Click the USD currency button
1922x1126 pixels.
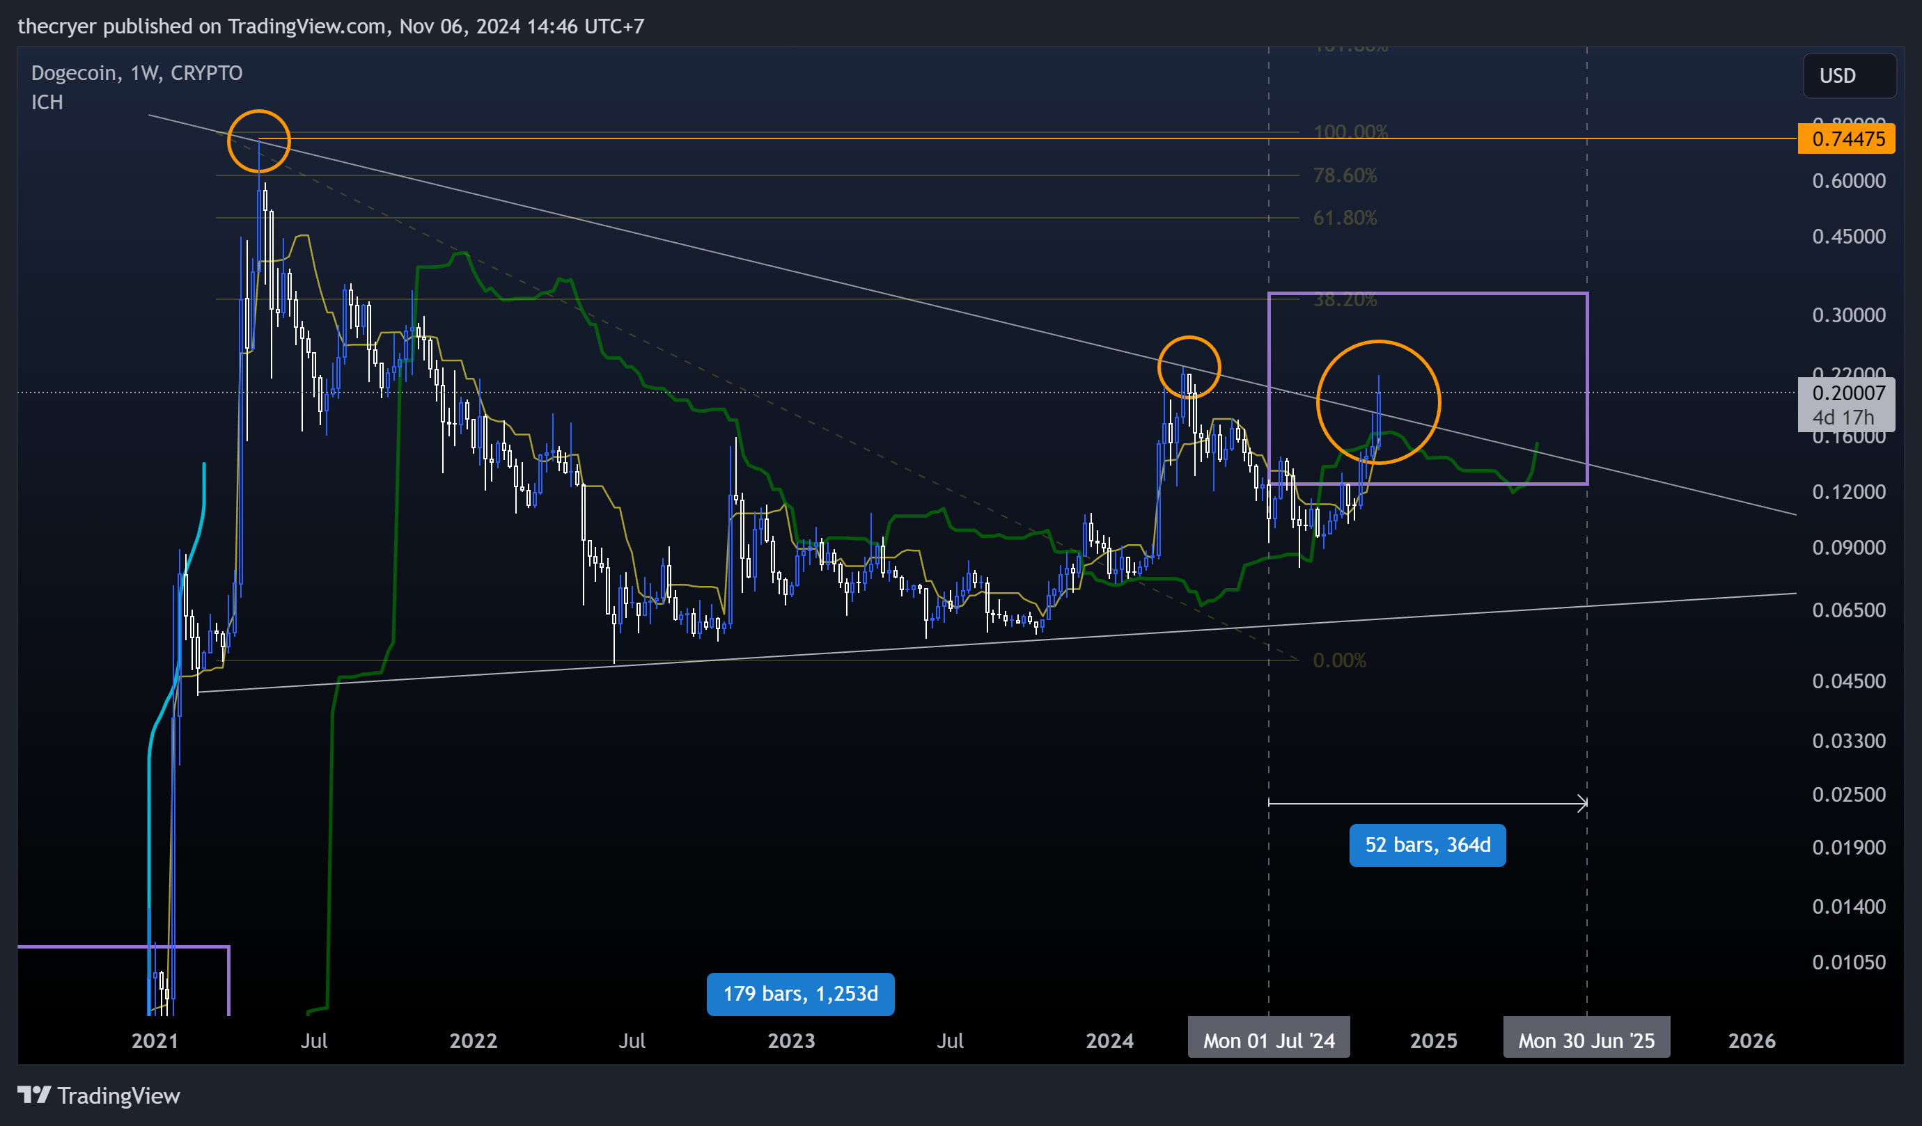click(x=1849, y=75)
